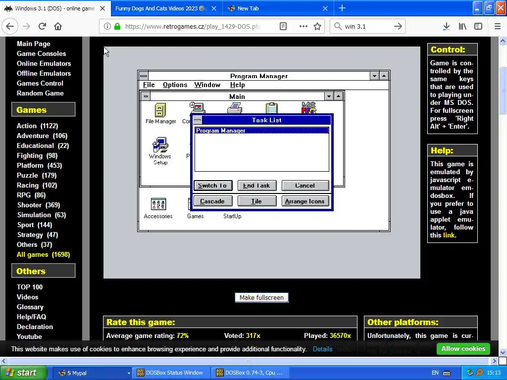Click the Task List control-menu box
This screenshot has width=507, height=380.
coord(198,120)
